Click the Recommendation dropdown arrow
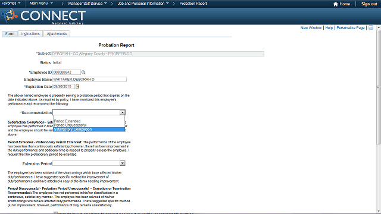This screenshot has width=381, height=214. coord(122,112)
